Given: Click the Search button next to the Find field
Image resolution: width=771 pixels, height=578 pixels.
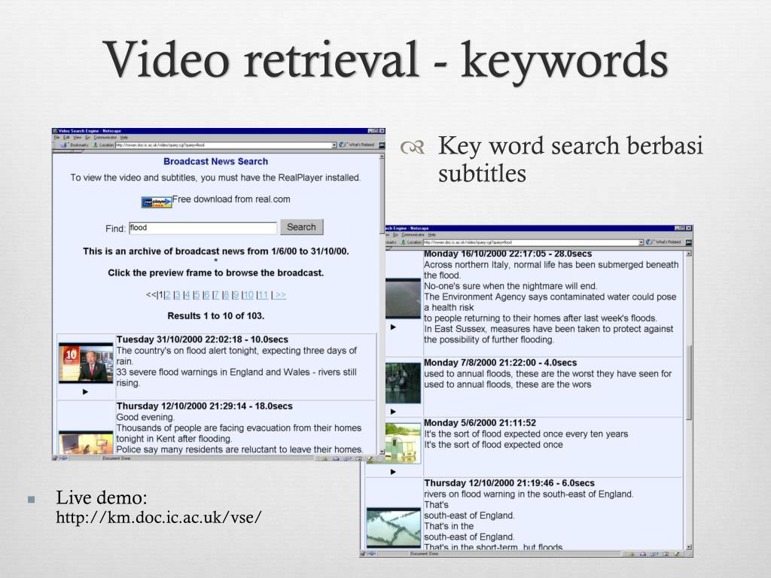Looking at the screenshot, I should (301, 227).
